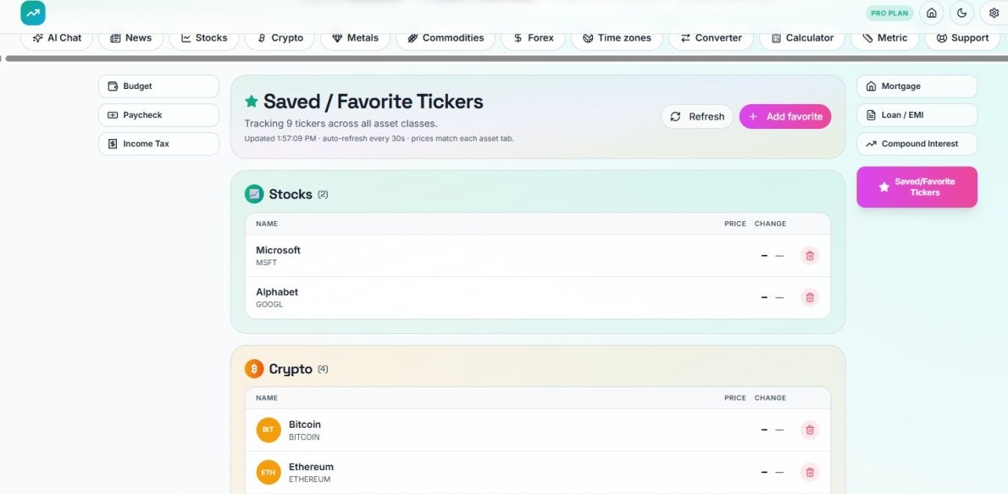Switch to the Crypto tab

click(280, 38)
